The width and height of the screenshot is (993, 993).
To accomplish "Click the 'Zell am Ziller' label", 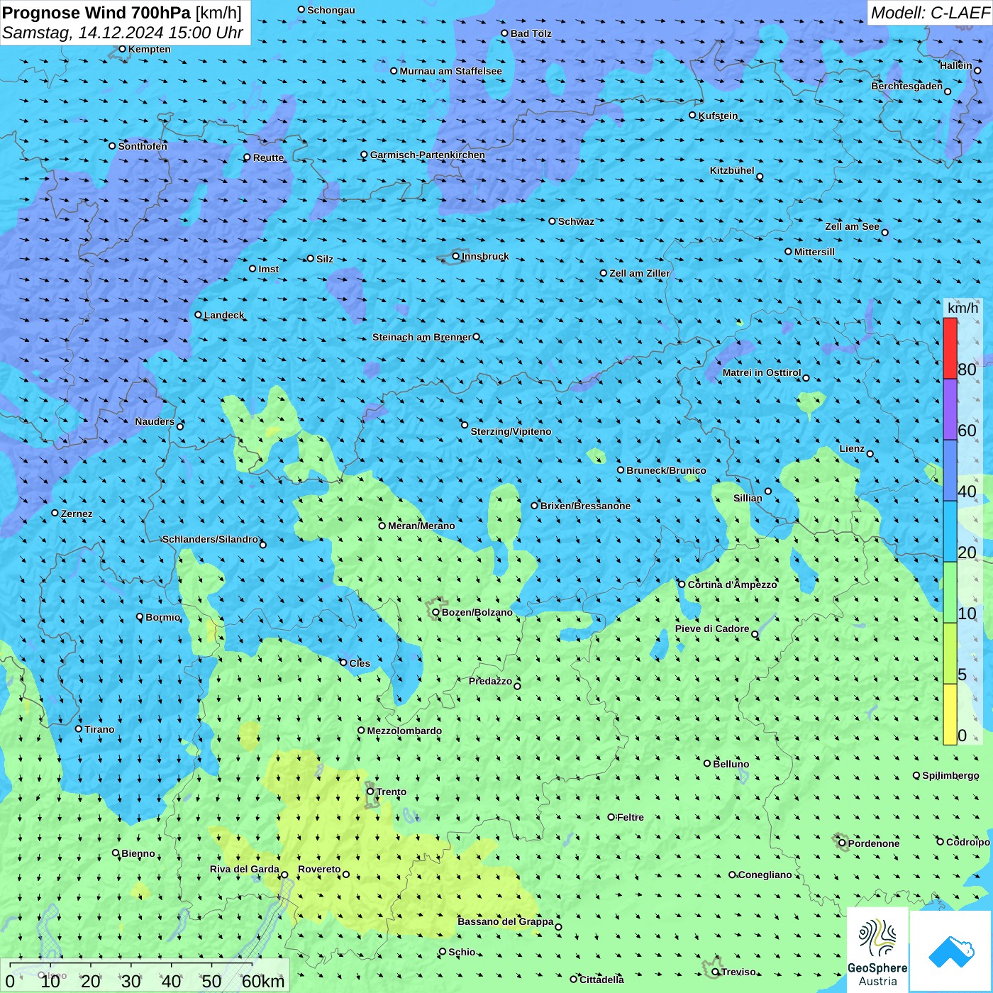I will [640, 273].
